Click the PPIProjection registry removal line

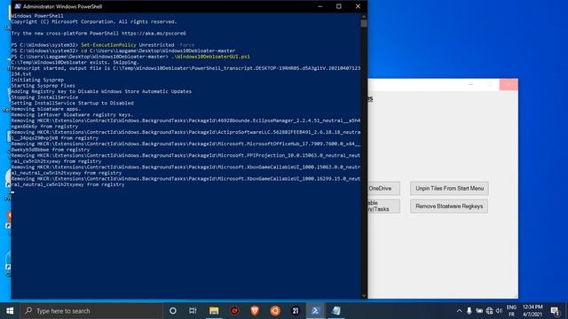pyautogui.click(x=185, y=158)
